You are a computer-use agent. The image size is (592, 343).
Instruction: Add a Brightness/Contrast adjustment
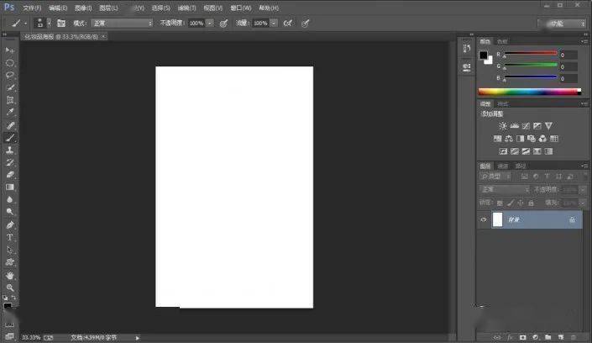coord(502,125)
